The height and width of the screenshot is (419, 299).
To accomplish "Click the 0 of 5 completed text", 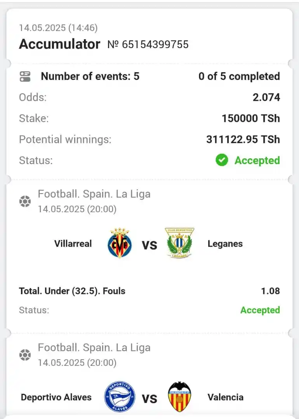I will tap(239, 76).
